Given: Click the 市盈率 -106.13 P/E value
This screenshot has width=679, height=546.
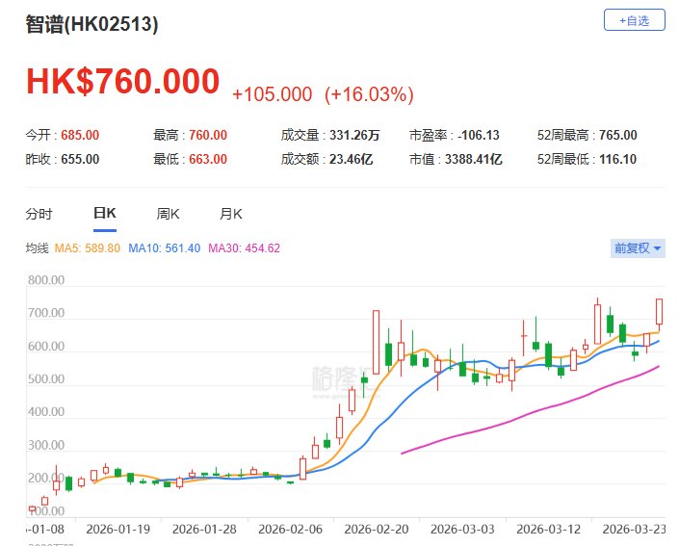Looking at the screenshot, I should 481,136.
